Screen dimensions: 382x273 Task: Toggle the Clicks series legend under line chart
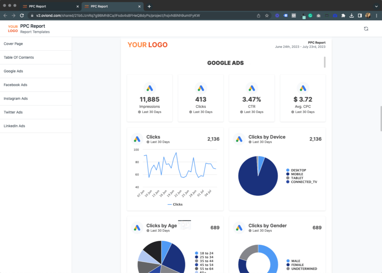pyautogui.click(x=175, y=204)
